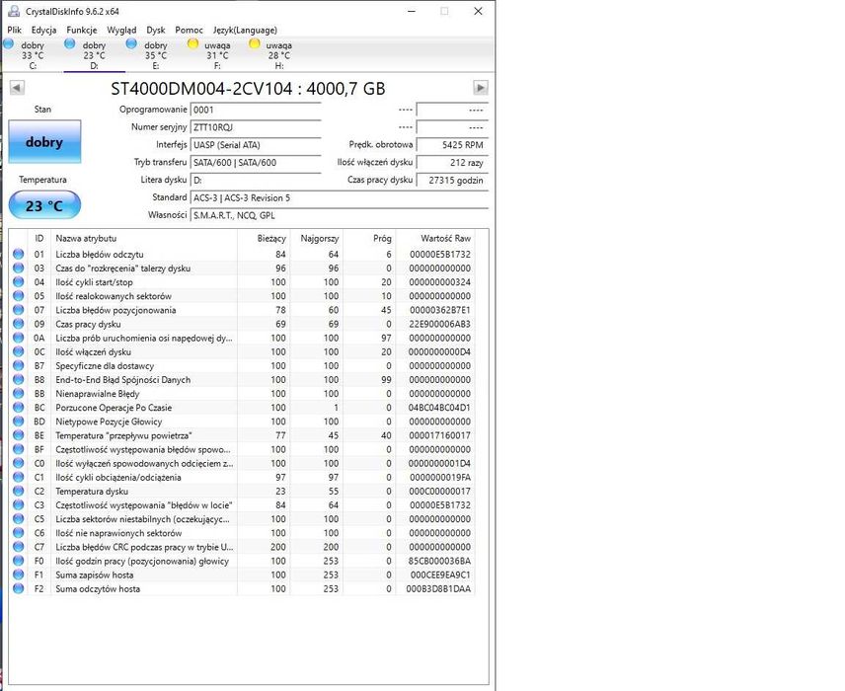
Task: Click status orb for attribute BF
Action: (19, 449)
